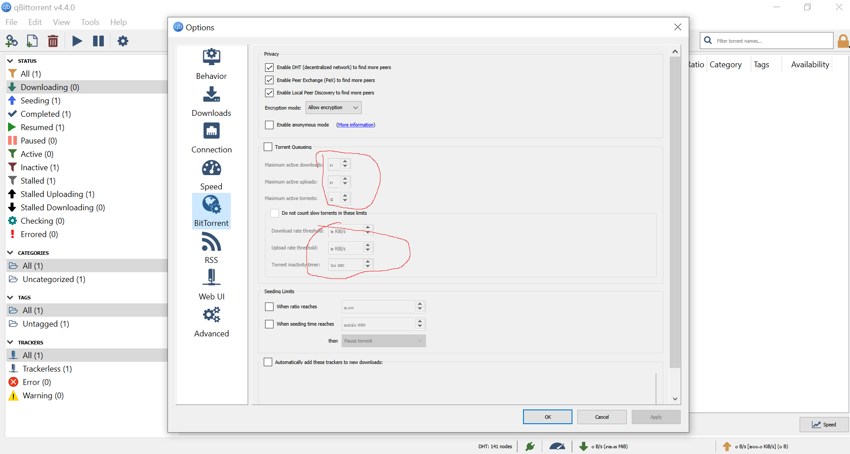Close the Options dialog

tap(678, 27)
